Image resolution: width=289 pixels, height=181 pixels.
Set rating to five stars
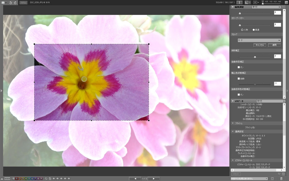(x=69, y=178)
